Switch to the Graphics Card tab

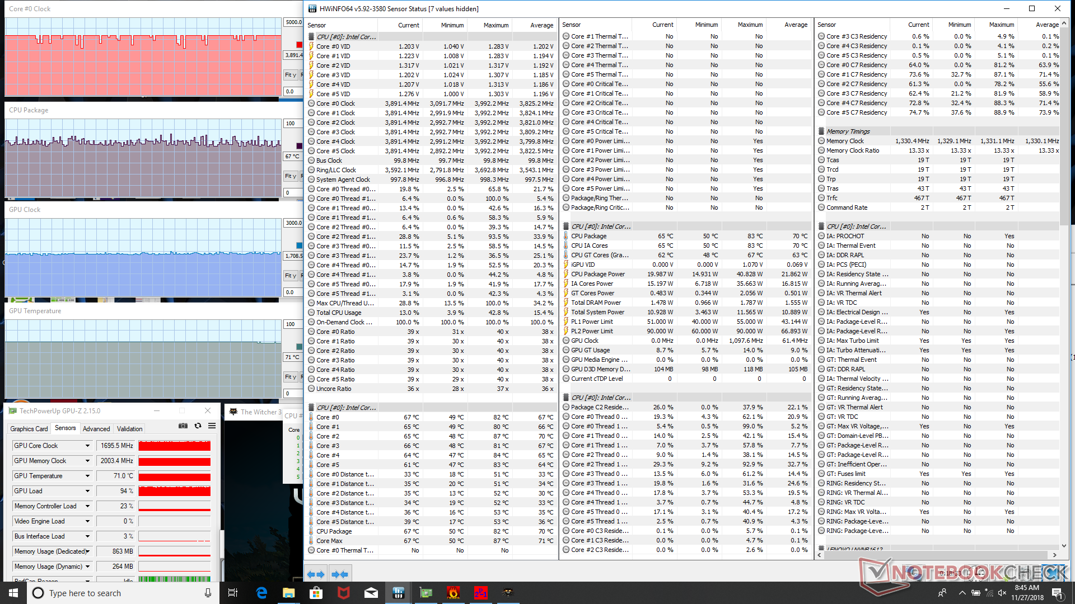coord(29,429)
